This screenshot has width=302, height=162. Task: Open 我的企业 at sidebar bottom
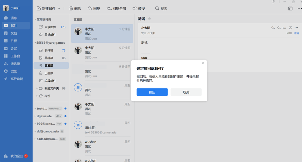16,156
